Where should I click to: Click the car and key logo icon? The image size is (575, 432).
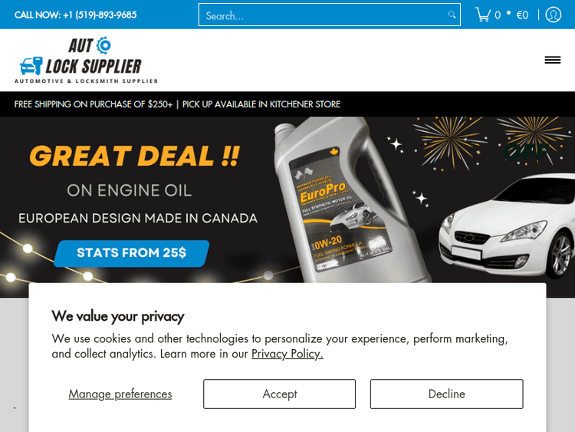click(x=31, y=66)
